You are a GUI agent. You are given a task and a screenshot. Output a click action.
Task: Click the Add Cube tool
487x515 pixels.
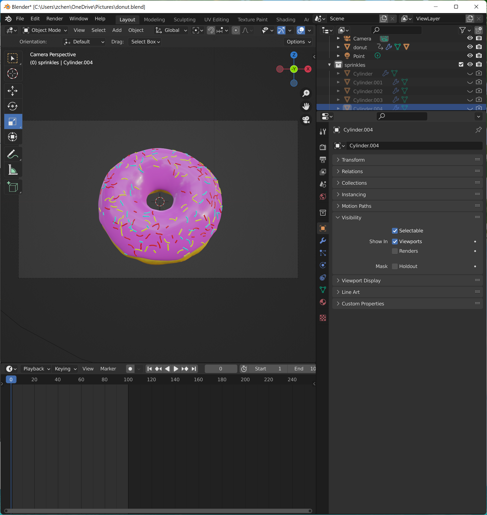click(13, 187)
